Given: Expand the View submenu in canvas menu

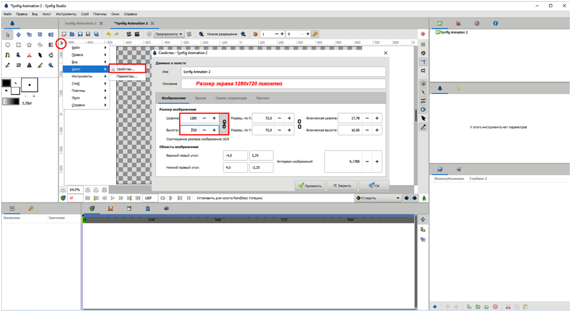Looking at the screenshot, I should tap(86, 62).
